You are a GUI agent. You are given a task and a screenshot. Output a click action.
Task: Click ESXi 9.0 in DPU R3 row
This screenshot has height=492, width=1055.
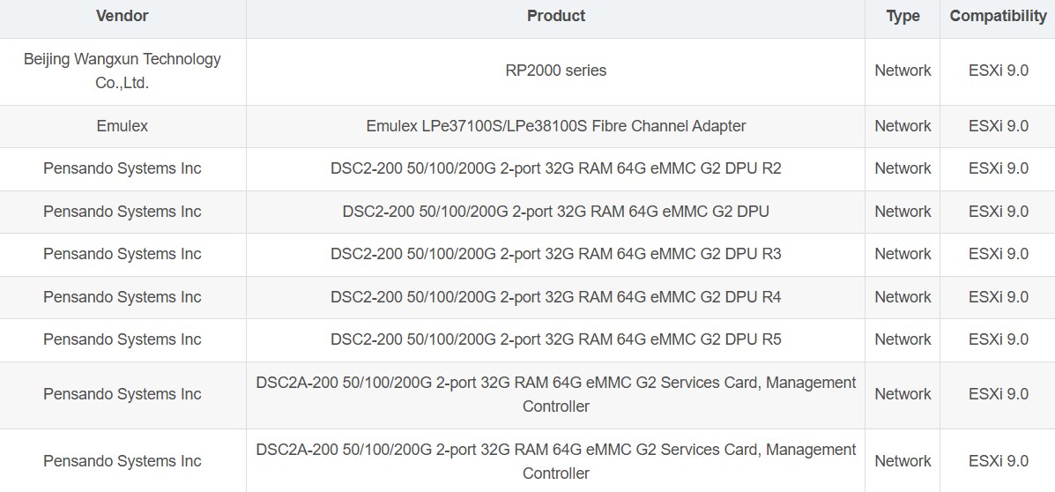[999, 254]
